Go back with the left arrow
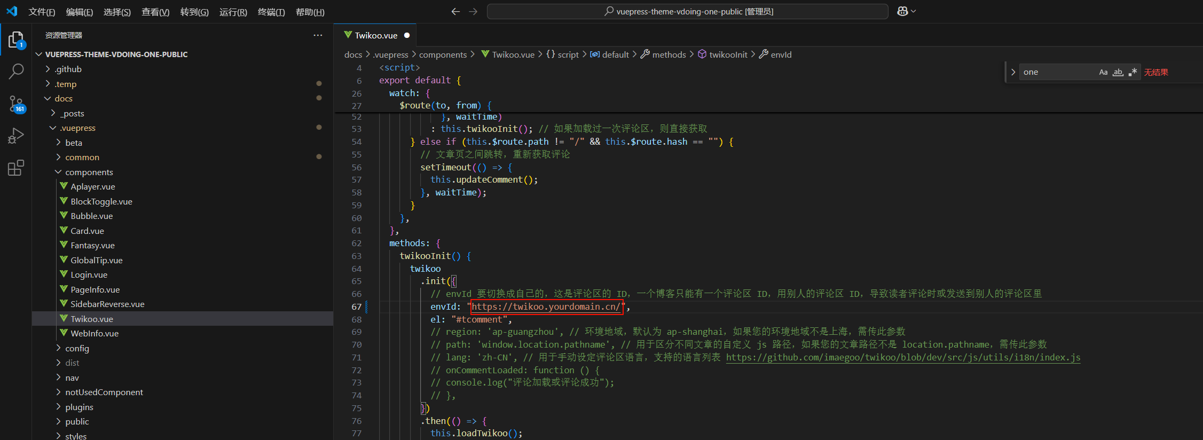1203x440 pixels. coord(455,11)
